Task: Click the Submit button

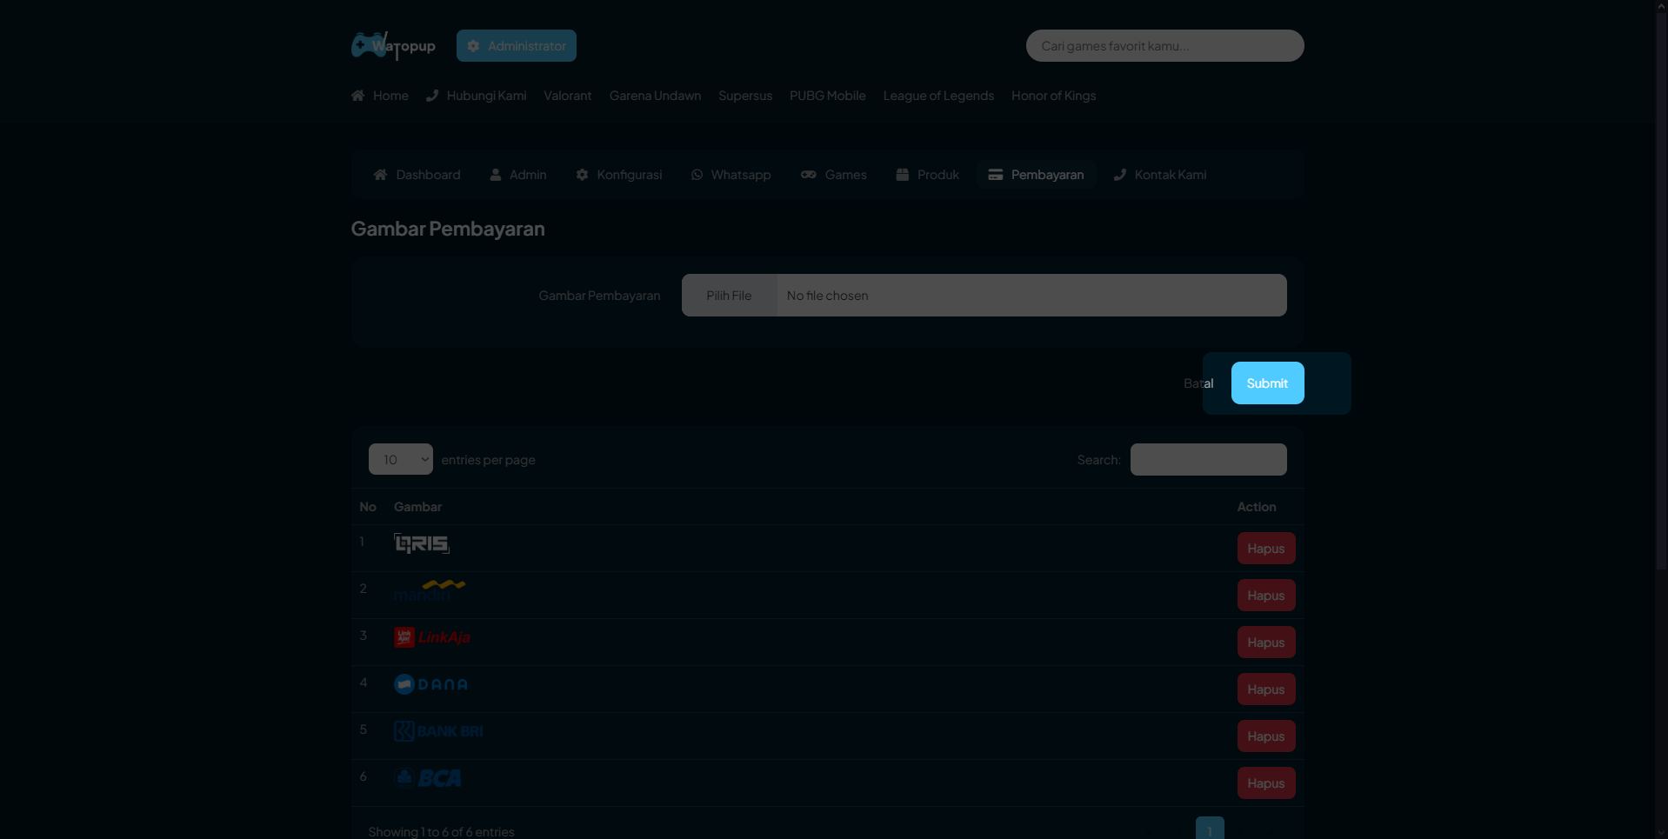Action: (x=1267, y=383)
